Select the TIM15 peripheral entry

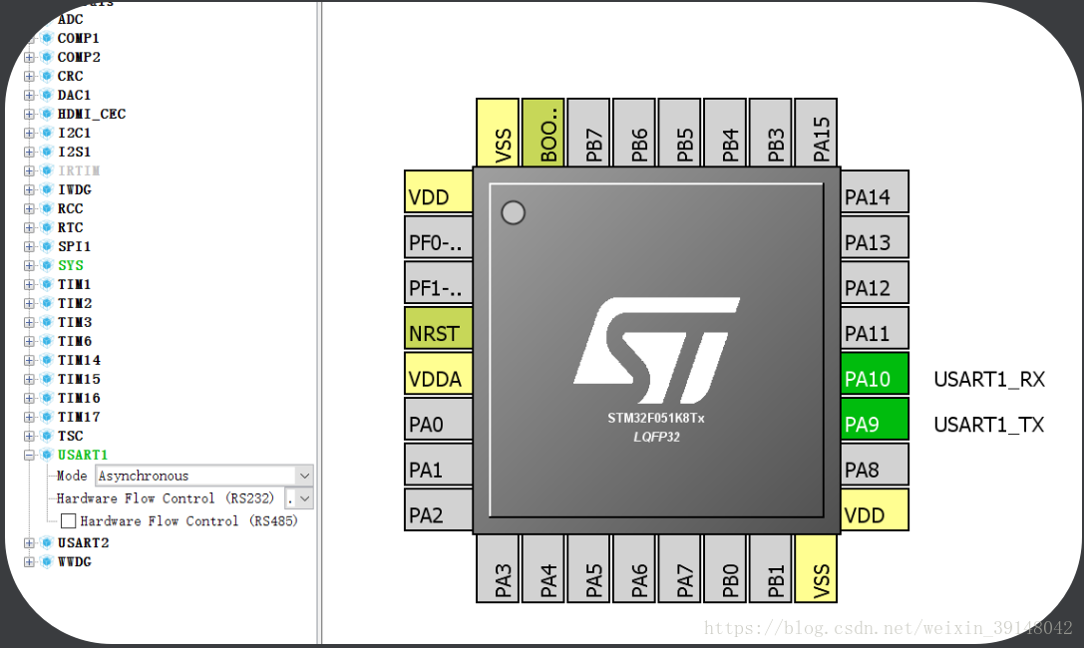pos(79,379)
